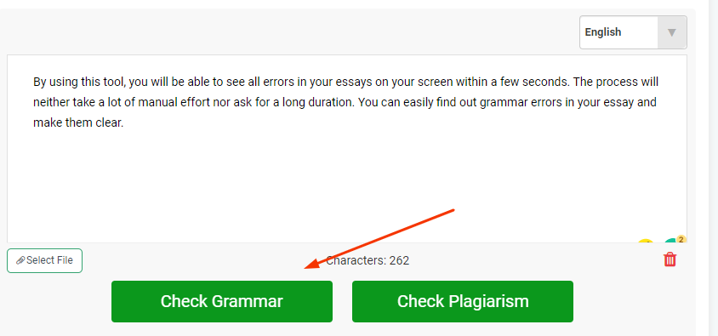
Task: Start the Check Plagiarism scan
Action: pos(463,301)
